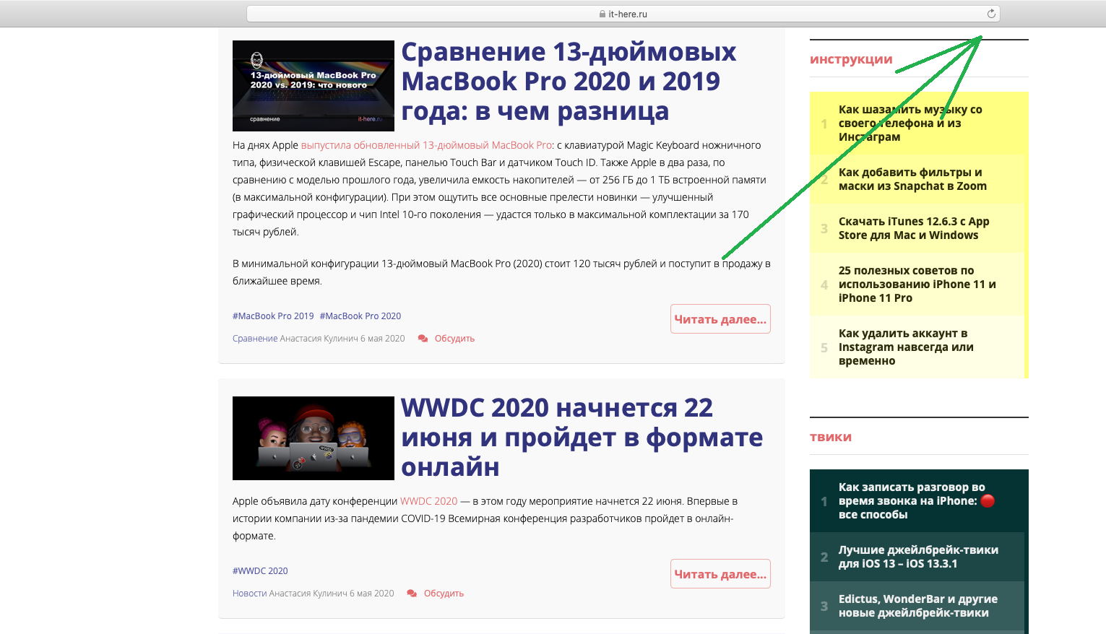The width and height of the screenshot is (1106, 634).
Task: Click author 'Анастасия Кулинич 6 мая 2020' under WWDC article
Action: click(332, 594)
